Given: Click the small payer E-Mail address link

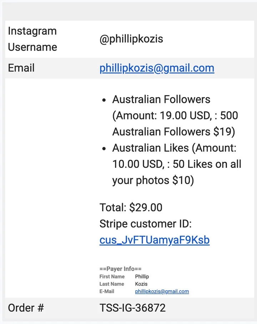Looking at the screenshot, I should 162,291.
